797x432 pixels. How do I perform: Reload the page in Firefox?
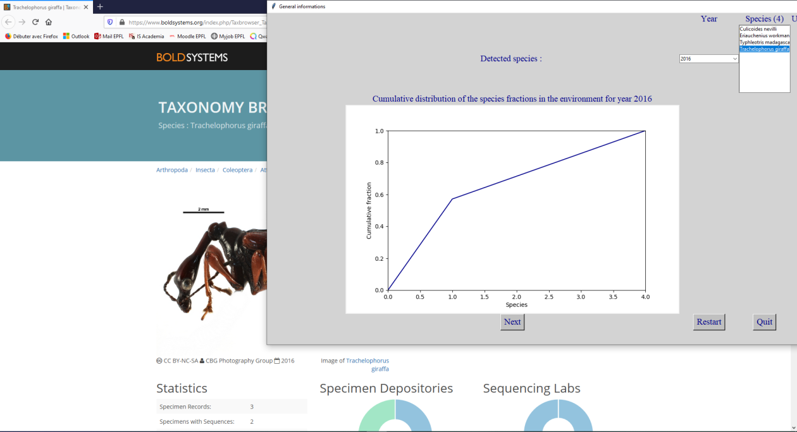click(35, 21)
